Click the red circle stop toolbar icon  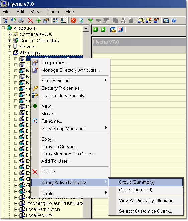coord(73,20)
